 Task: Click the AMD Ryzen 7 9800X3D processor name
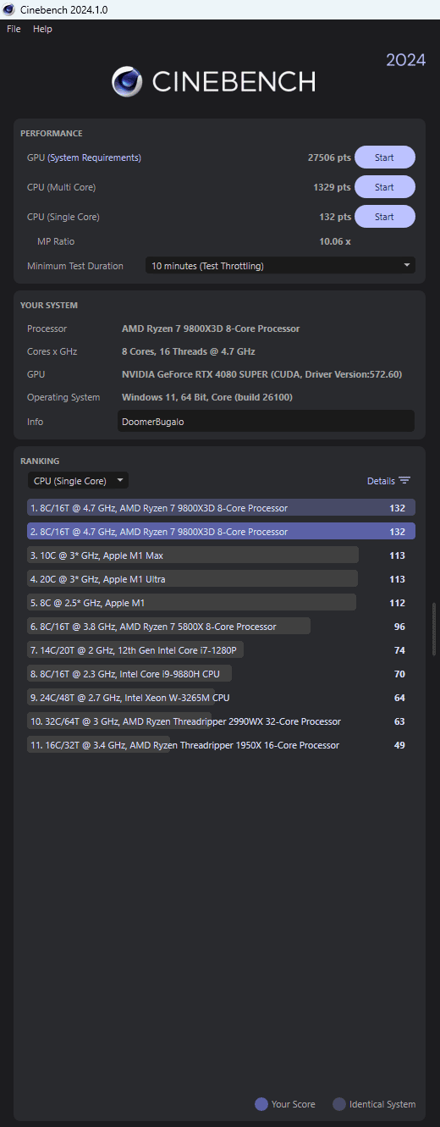click(211, 329)
